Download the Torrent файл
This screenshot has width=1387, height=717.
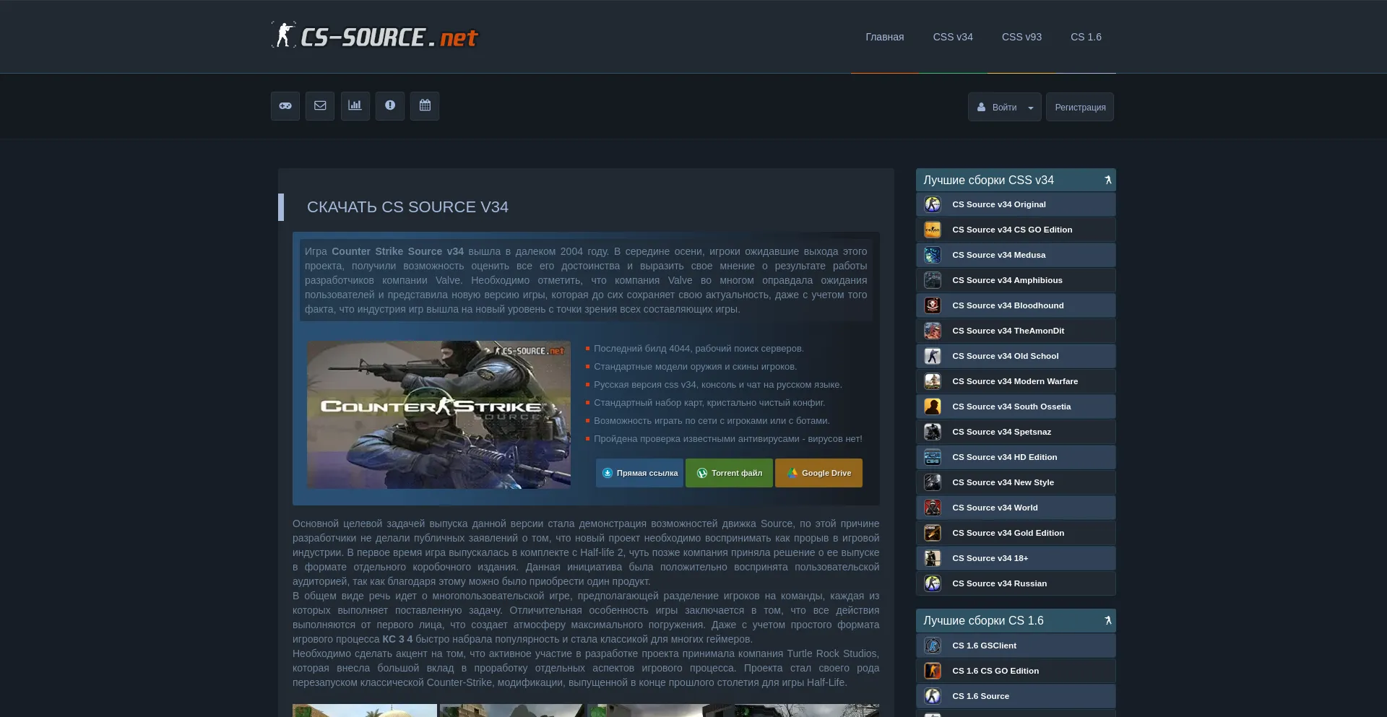[x=729, y=473]
